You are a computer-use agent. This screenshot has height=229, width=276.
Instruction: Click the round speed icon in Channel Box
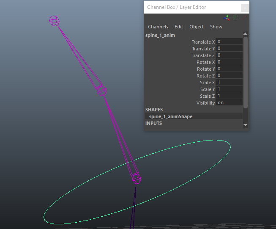[235, 18]
